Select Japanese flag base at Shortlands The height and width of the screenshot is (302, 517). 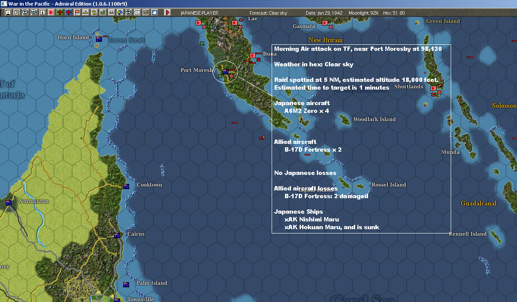[x=433, y=88]
